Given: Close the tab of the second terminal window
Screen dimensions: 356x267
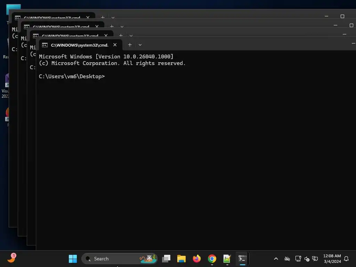Looking at the screenshot, I should click(x=106, y=35).
